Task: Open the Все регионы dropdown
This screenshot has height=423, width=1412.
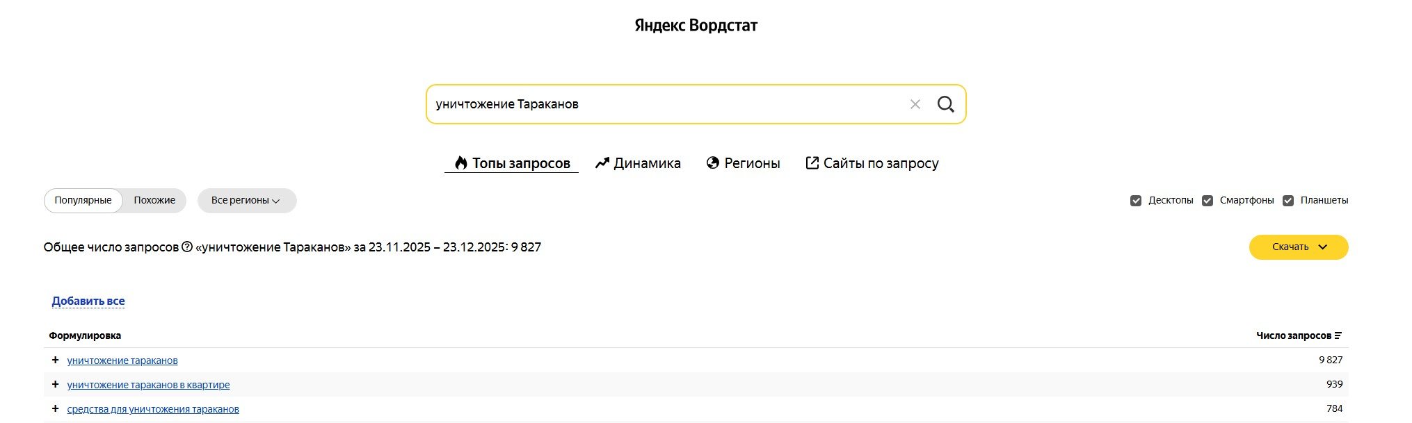Action: [x=247, y=200]
